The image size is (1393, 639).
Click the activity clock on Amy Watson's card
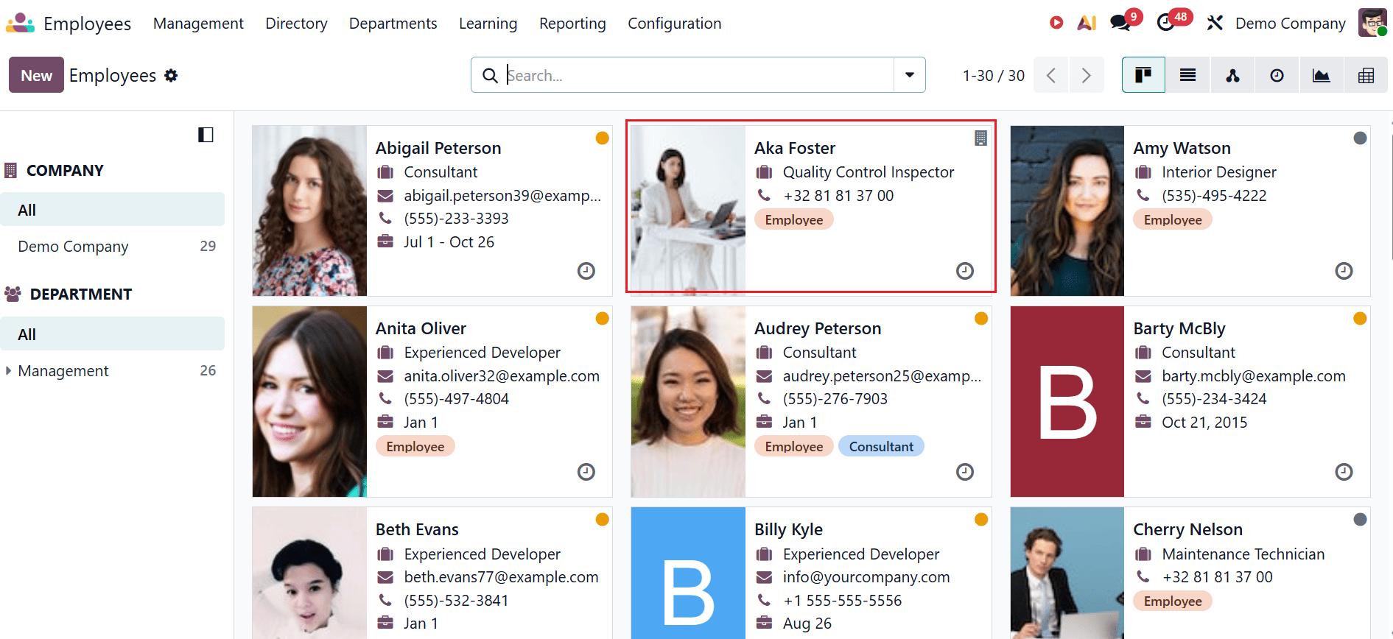pyautogui.click(x=1344, y=271)
